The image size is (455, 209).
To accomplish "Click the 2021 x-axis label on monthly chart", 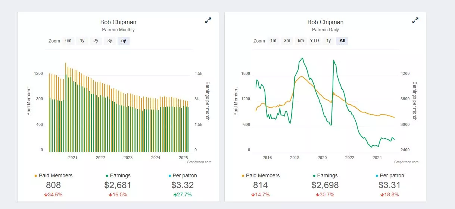I will [73, 158].
